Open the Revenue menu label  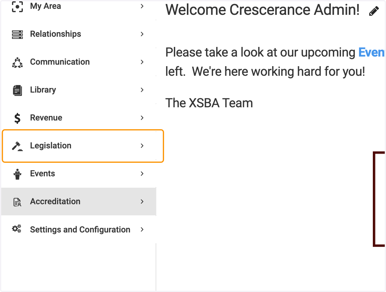(46, 118)
